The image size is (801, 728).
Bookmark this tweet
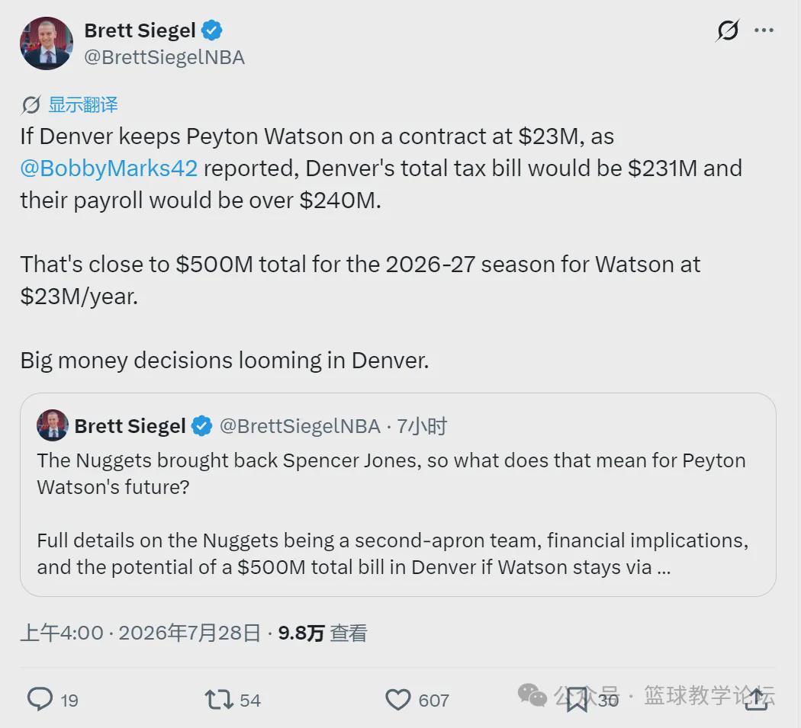(x=577, y=699)
